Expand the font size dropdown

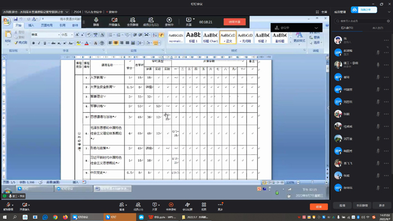click(72, 35)
